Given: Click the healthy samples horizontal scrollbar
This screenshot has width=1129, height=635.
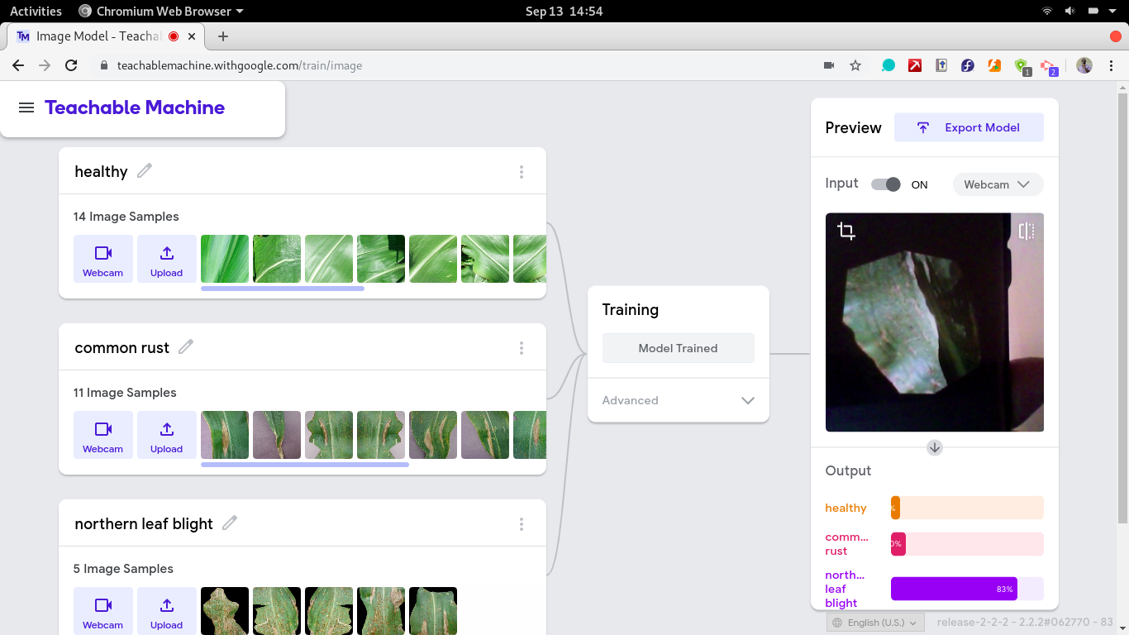Looking at the screenshot, I should tap(282, 289).
